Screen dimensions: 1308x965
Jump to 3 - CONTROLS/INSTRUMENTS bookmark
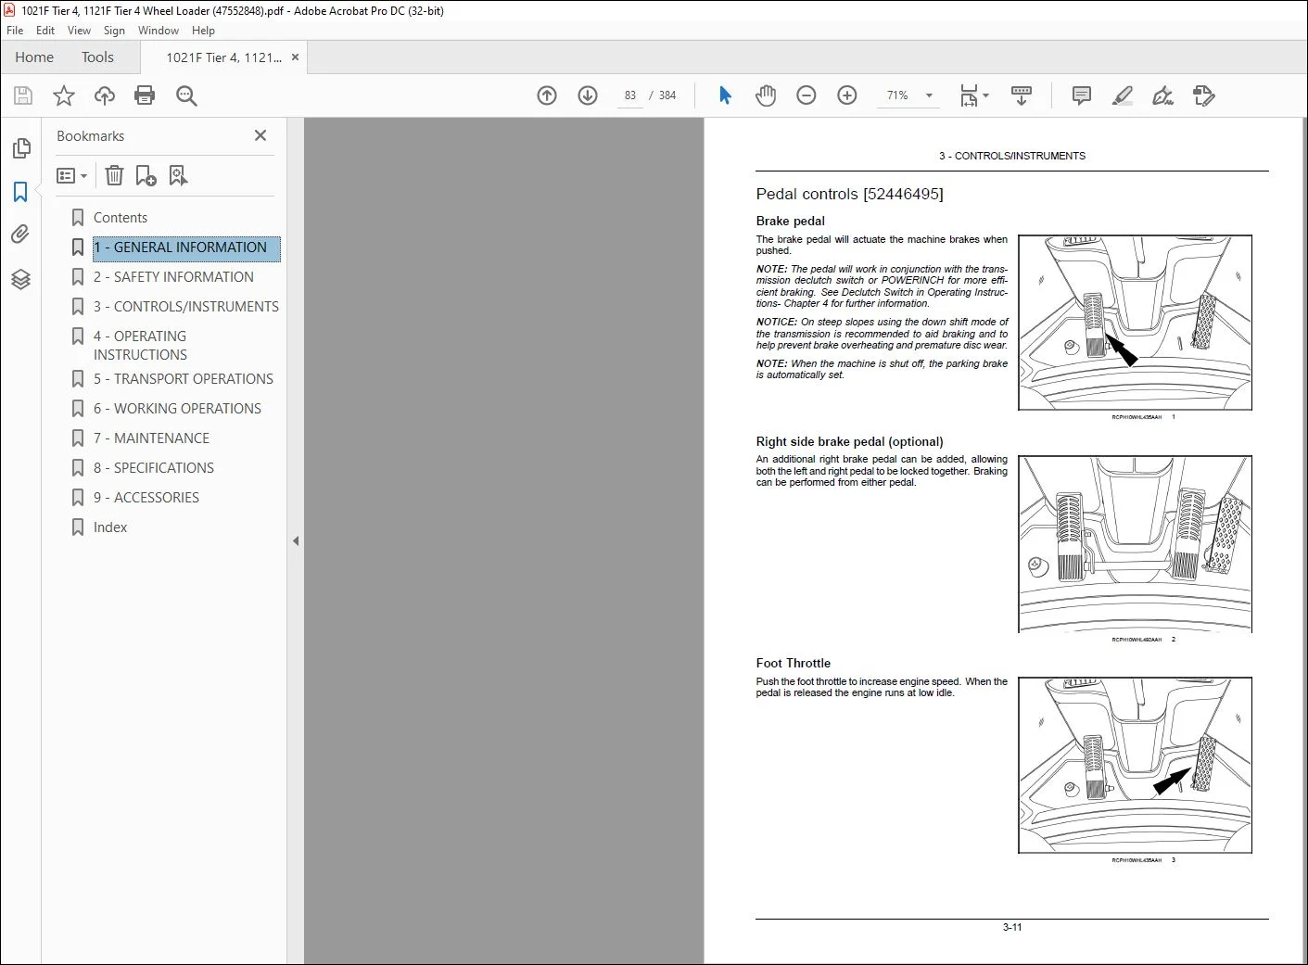186,307
